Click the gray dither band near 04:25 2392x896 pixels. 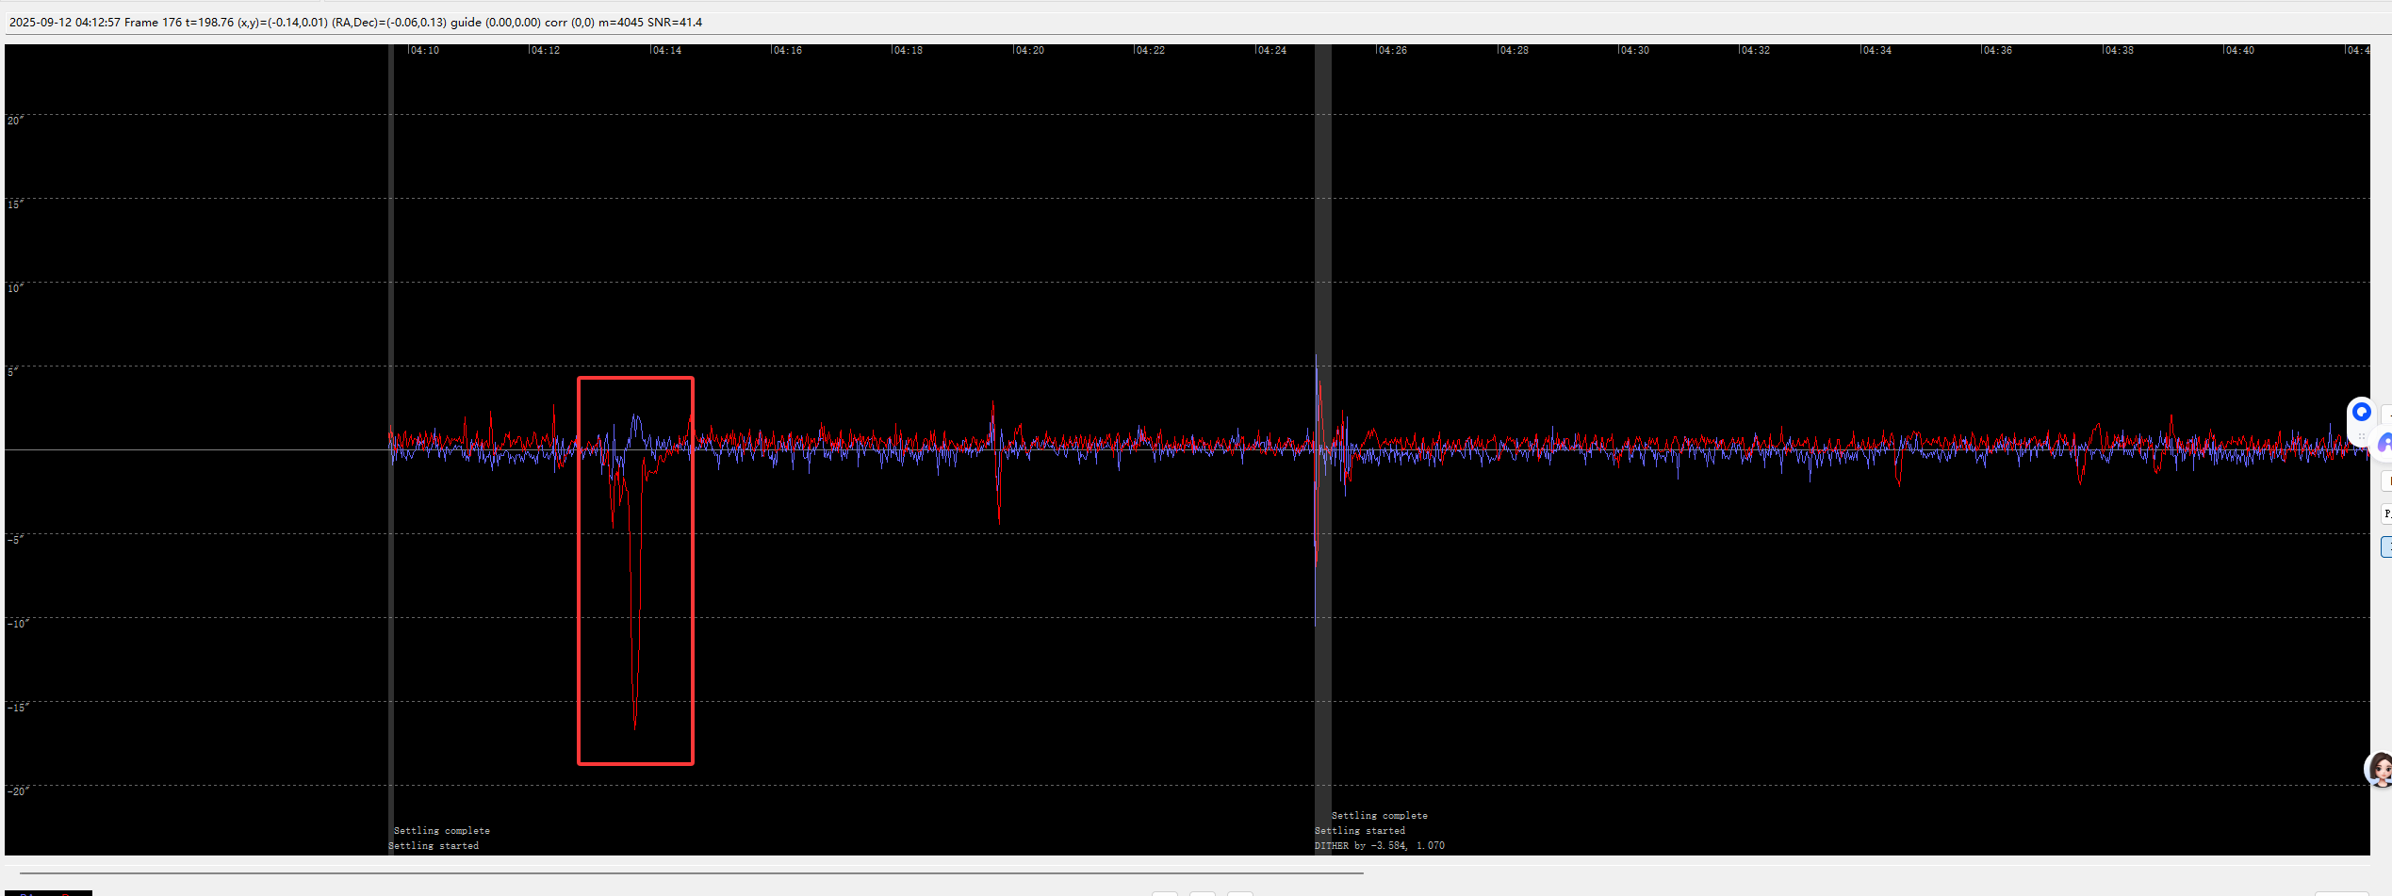tap(1323, 283)
